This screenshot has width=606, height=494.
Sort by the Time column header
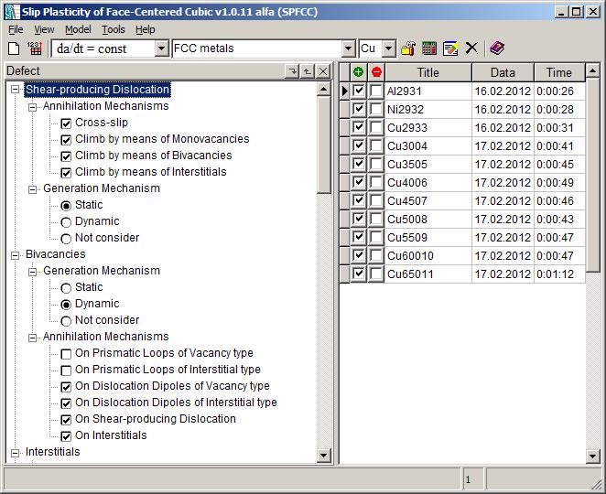point(559,72)
